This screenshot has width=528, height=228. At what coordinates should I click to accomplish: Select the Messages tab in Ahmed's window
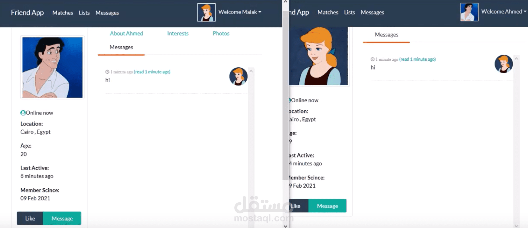coord(387,35)
